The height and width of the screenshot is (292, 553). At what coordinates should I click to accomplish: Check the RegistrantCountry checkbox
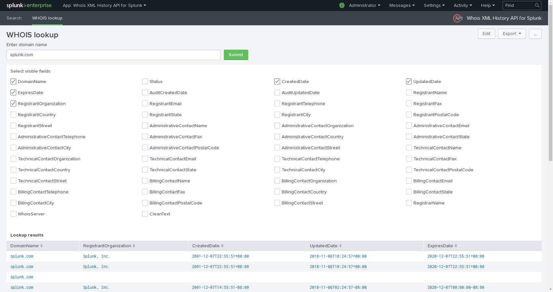click(x=13, y=115)
